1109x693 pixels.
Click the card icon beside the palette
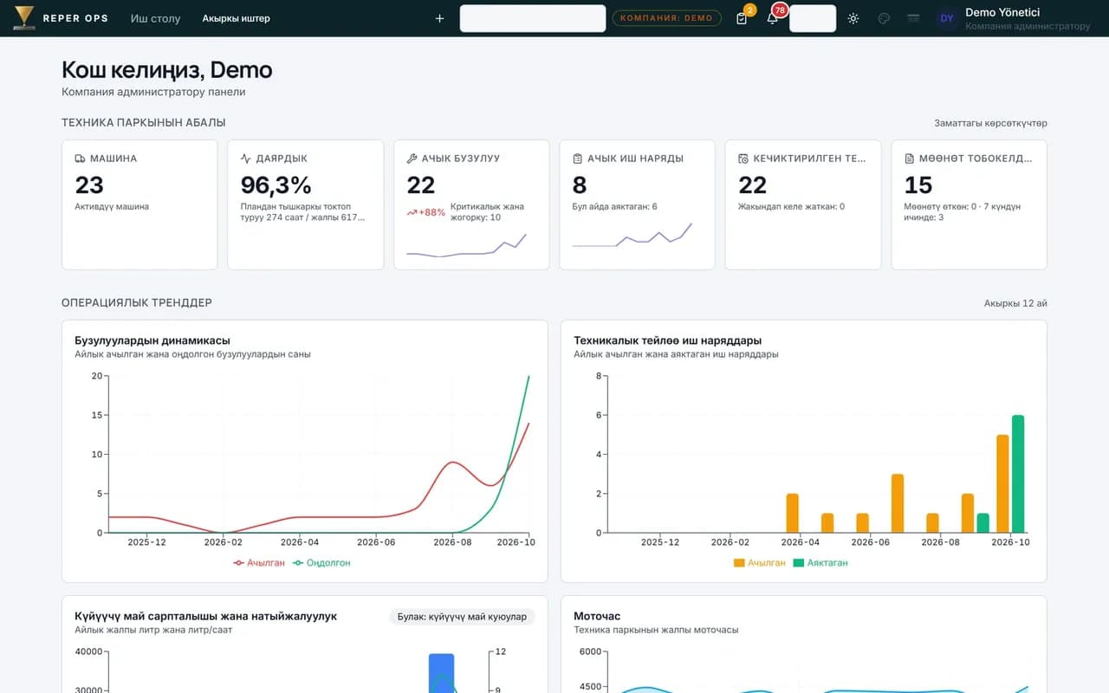(x=913, y=18)
